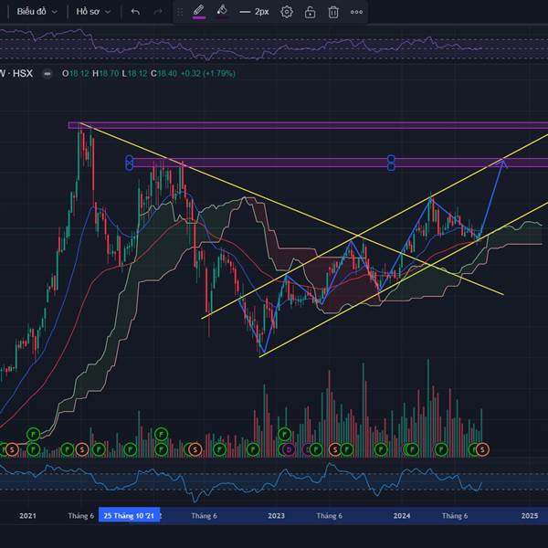Click the rightmost orange S split marker
Image resolution: width=548 pixels, height=548 pixels.
pyautogui.click(x=482, y=449)
